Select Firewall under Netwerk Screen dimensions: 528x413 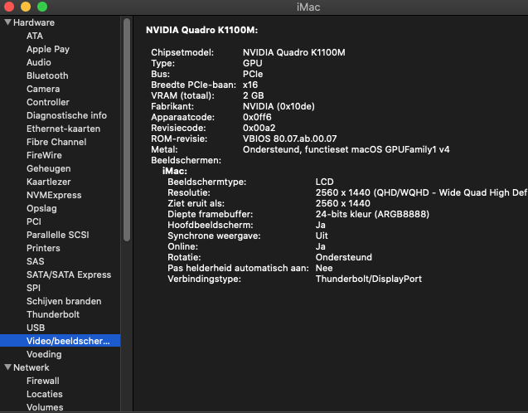43,381
